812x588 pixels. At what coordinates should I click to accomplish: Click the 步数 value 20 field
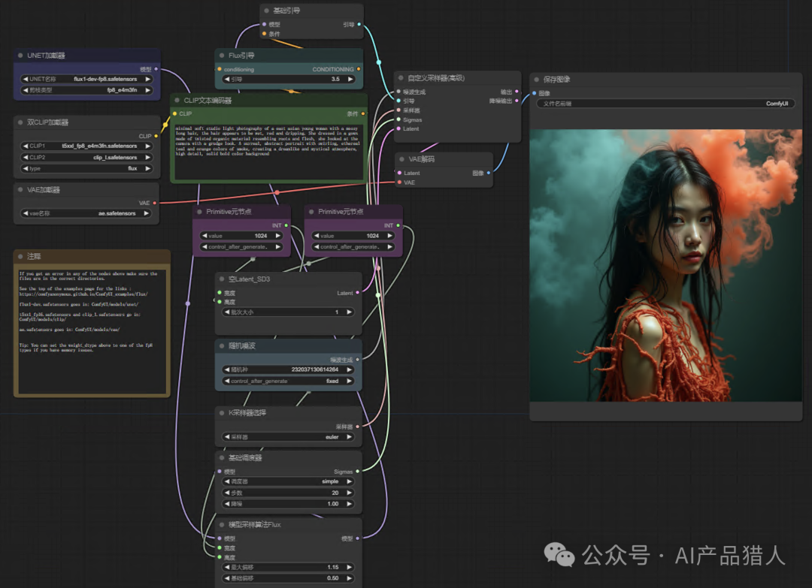coord(289,493)
